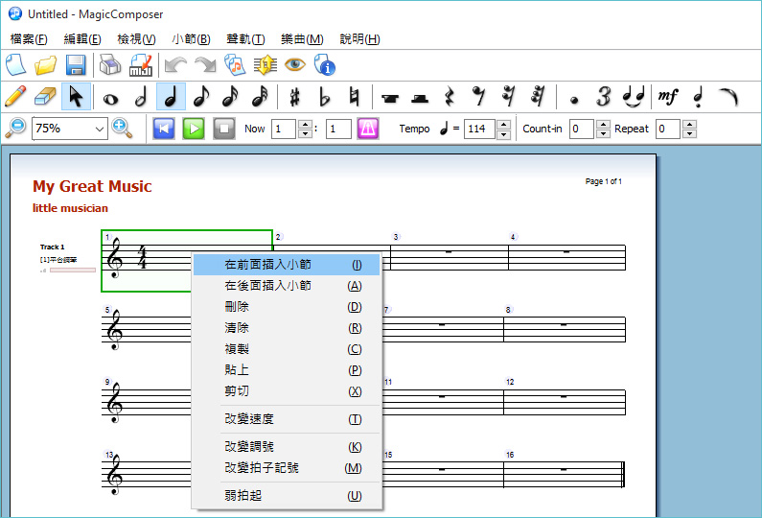Select the flat accidental icon
This screenshot has width=762, height=518.
point(324,97)
